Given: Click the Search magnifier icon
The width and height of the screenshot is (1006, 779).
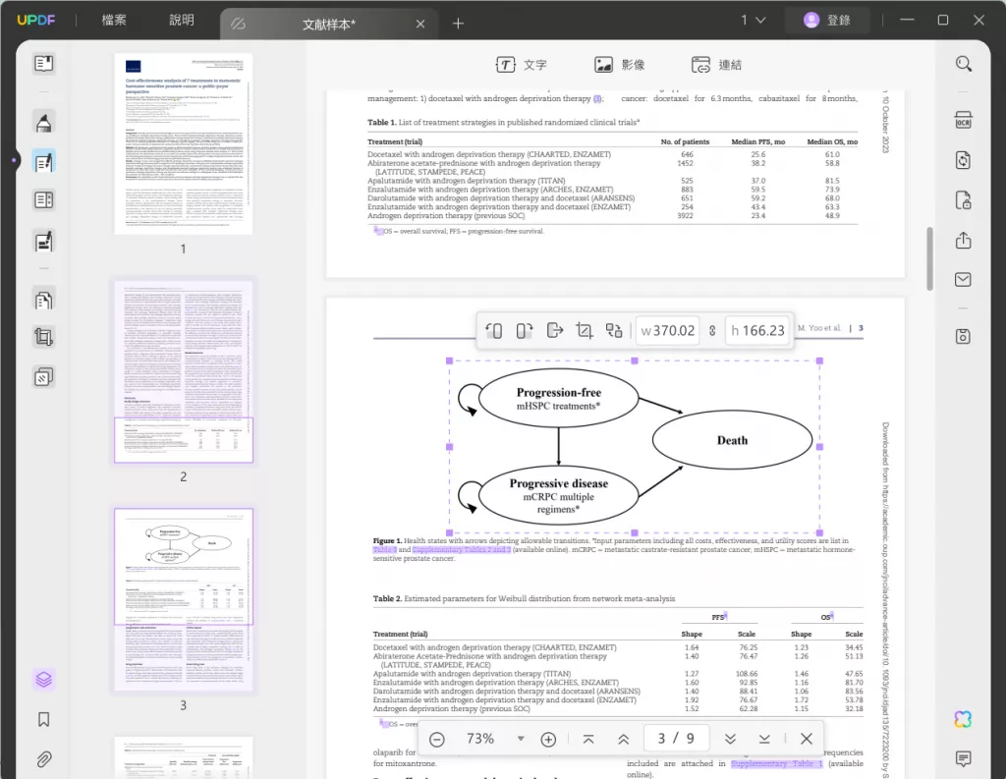Looking at the screenshot, I should [x=963, y=64].
